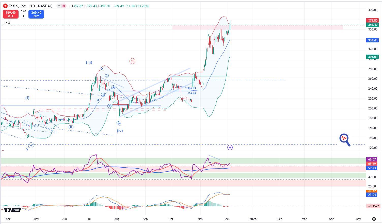This screenshot has width=382, height=224.
Task: Select the circled 3 wave label
Action: point(109,106)
